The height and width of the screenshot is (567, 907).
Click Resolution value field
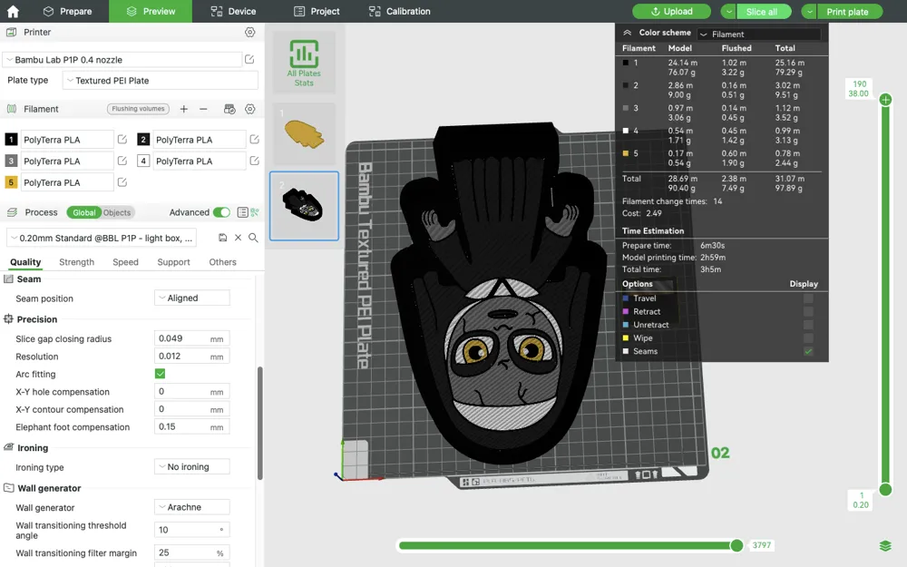pos(192,357)
